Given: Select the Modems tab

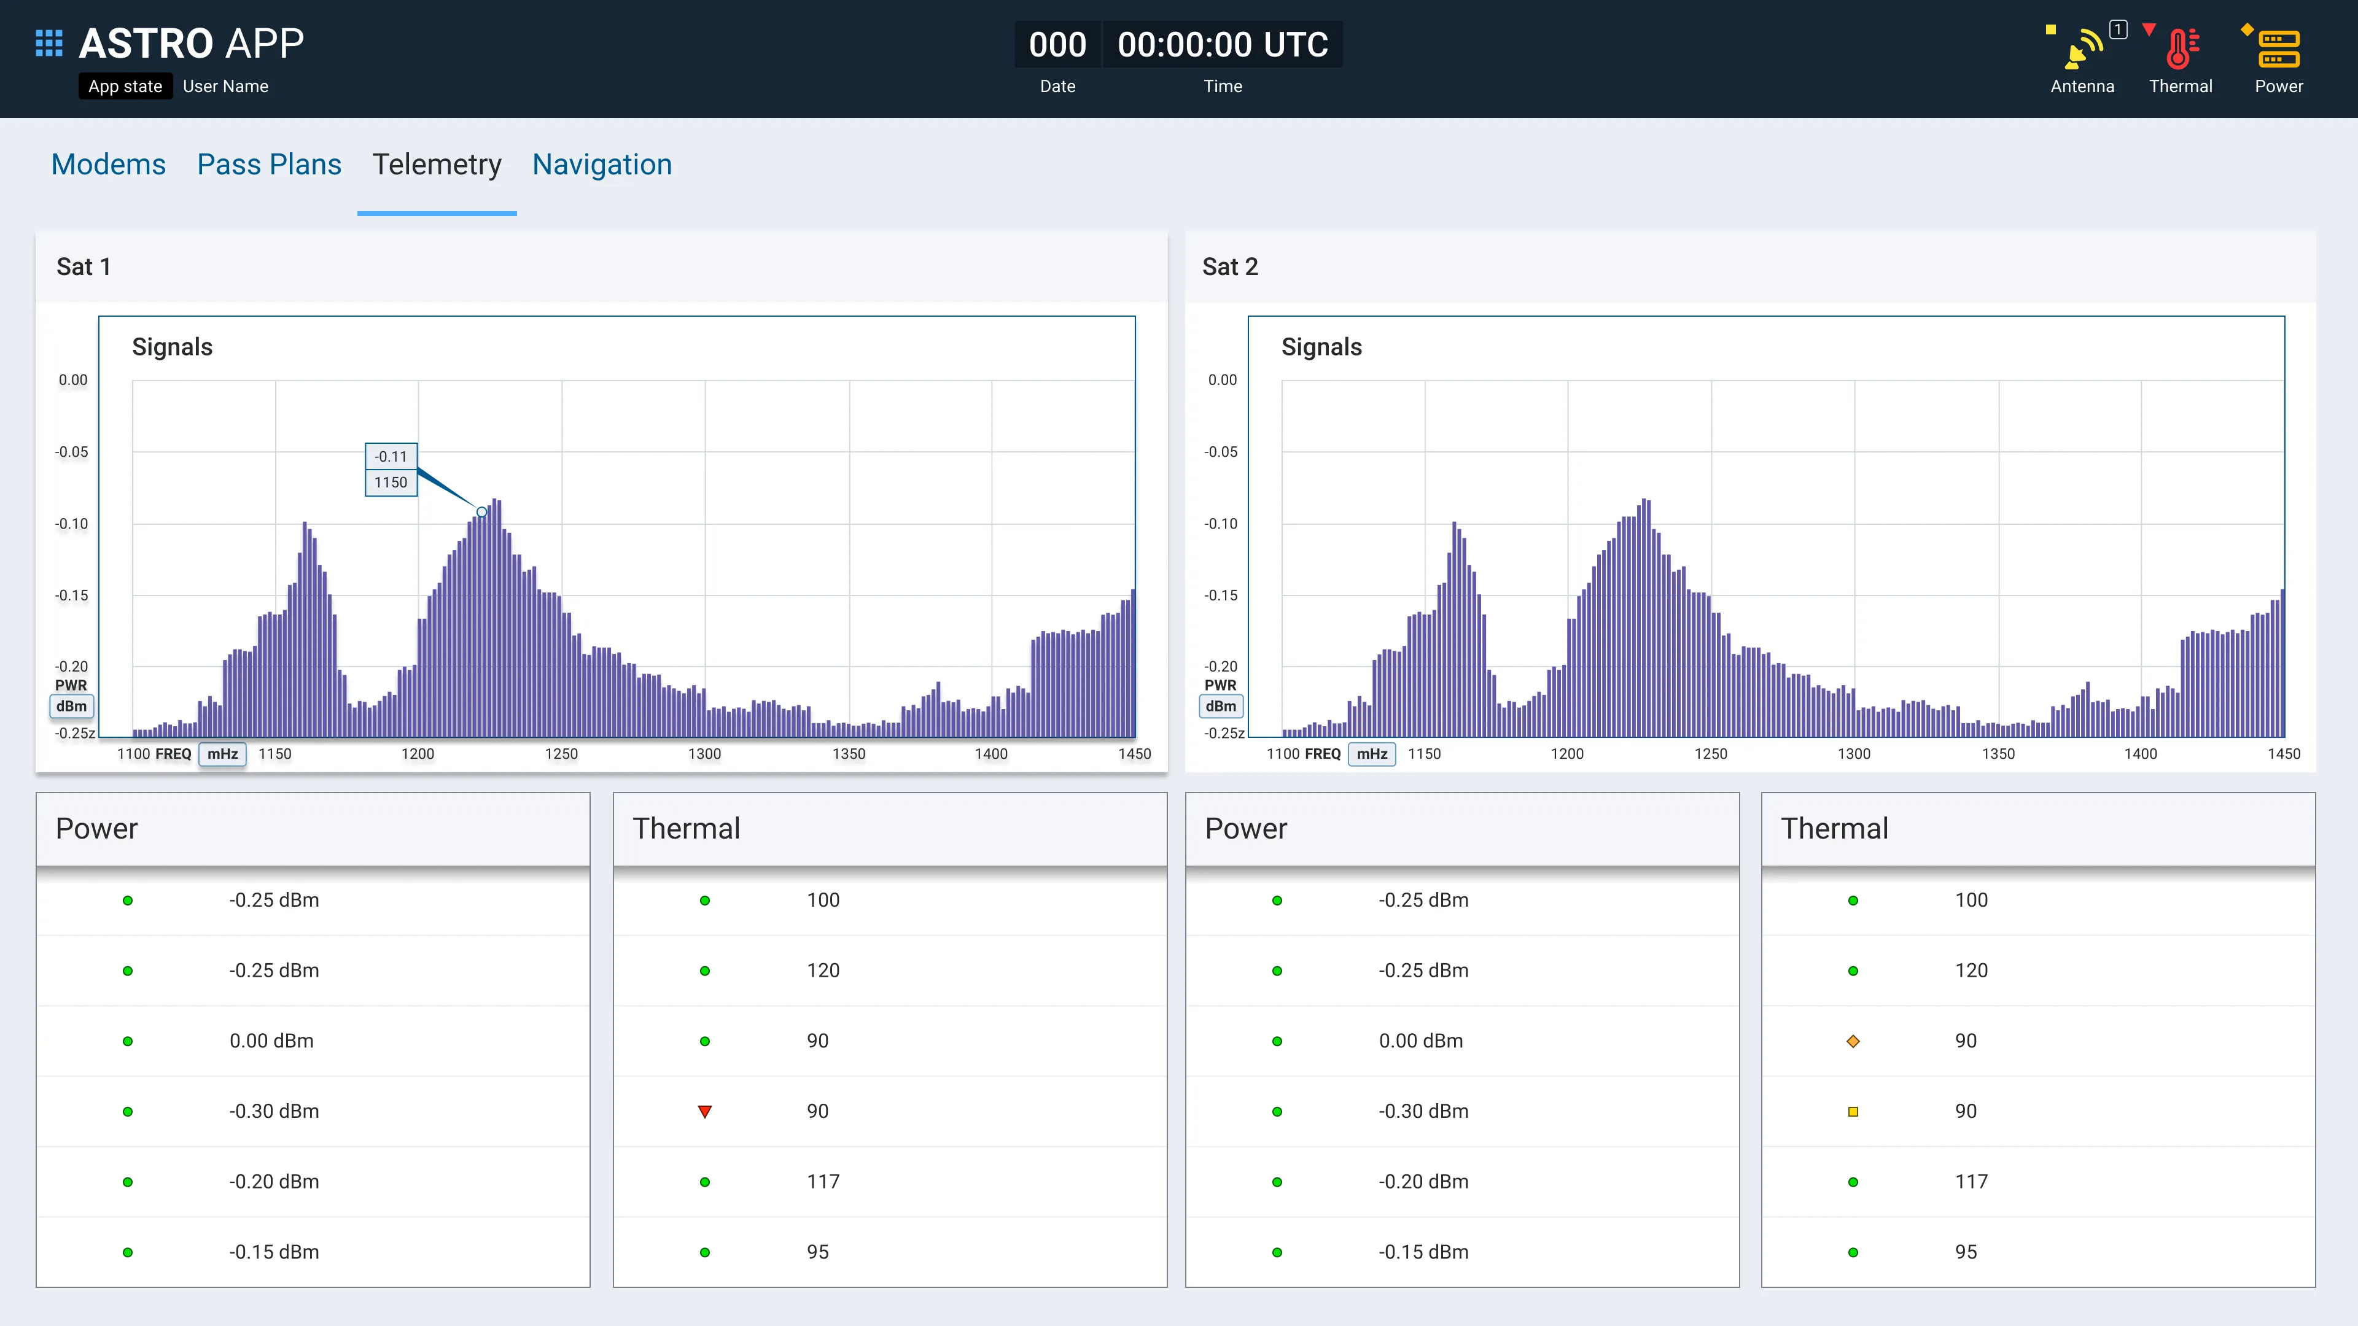Looking at the screenshot, I should pos(107,163).
